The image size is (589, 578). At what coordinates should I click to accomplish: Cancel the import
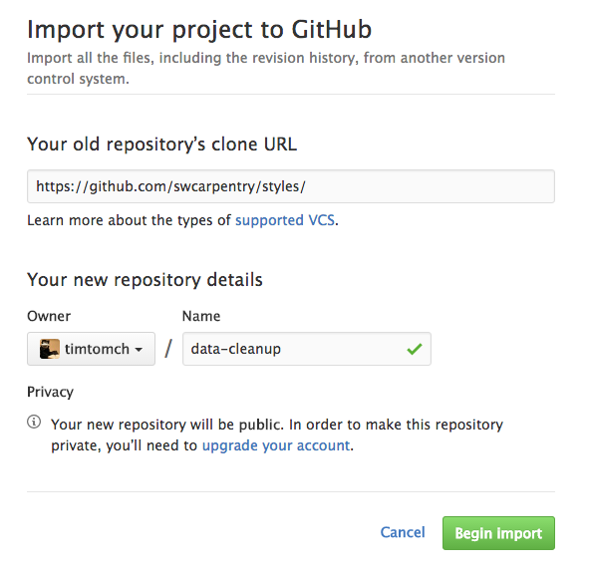click(x=403, y=532)
